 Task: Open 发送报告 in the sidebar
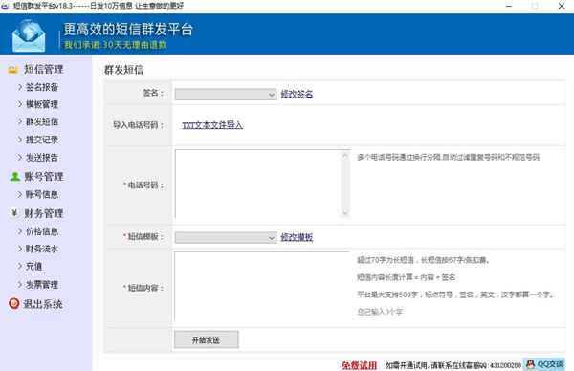click(42, 158)
